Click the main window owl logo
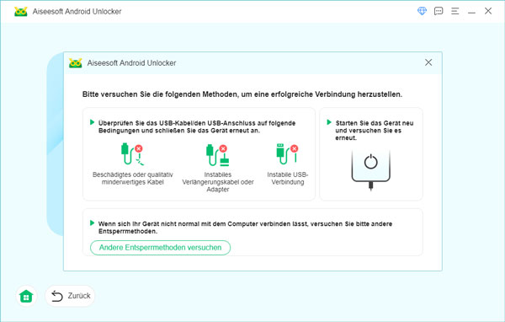The width and height of the screenshot is (505, 322). point(20,11)
